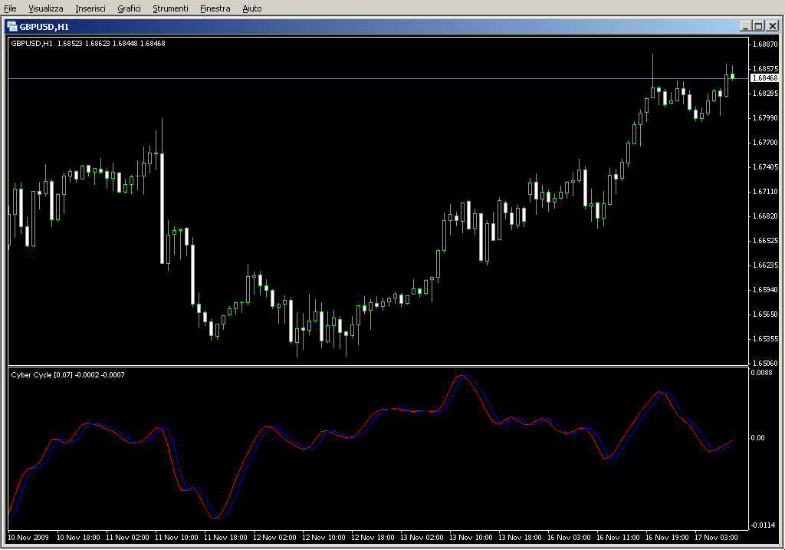Click the 1.67110 price scale label
This screenshot has height=550, width=785.
(765, 191)
